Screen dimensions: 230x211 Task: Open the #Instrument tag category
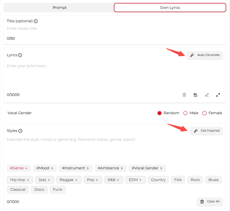75,168
